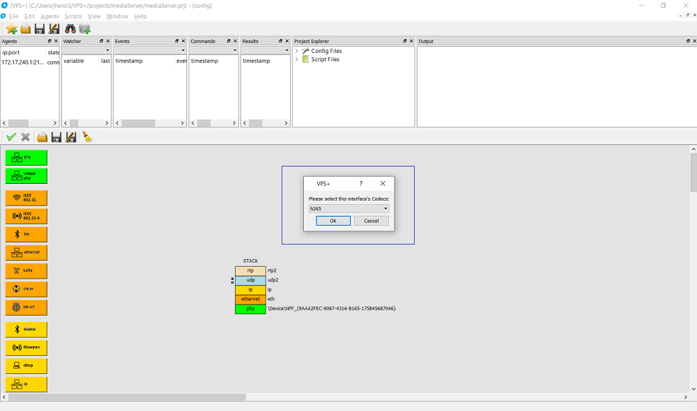Click the new project star icon
The image size is (697, 411).
coord(12,29)
